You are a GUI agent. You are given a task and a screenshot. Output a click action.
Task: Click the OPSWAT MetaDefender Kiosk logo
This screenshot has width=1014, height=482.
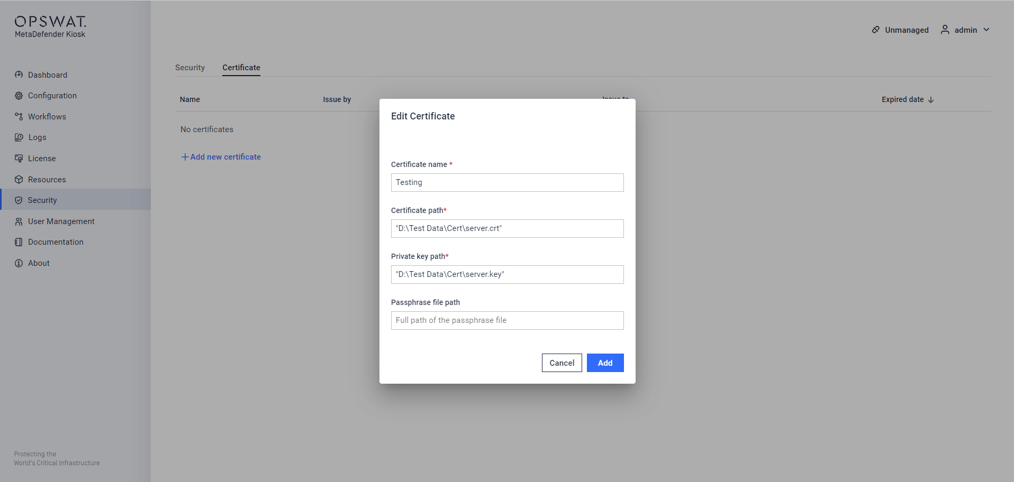(50, 26)
